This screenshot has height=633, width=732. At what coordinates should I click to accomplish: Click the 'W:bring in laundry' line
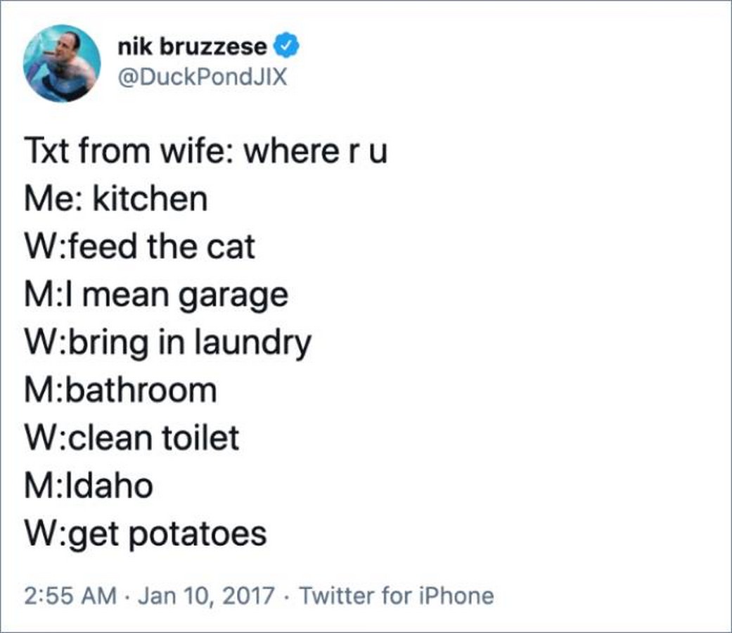point(167,344)
